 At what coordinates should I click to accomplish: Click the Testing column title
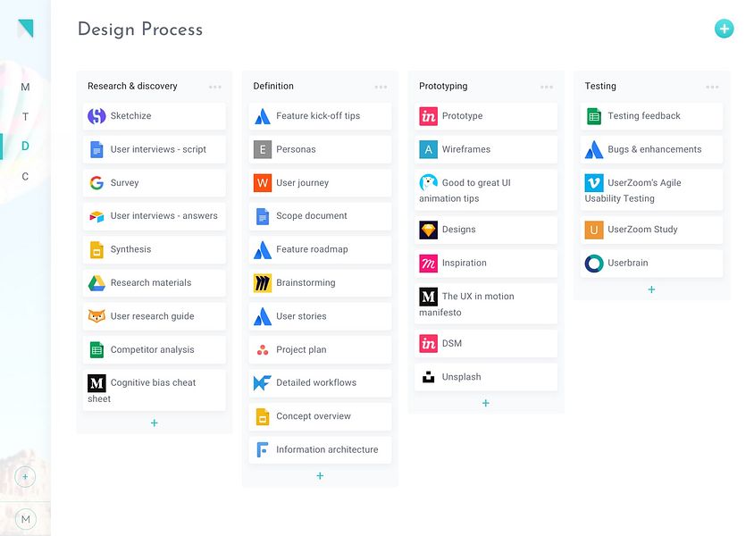click(600, 86)
